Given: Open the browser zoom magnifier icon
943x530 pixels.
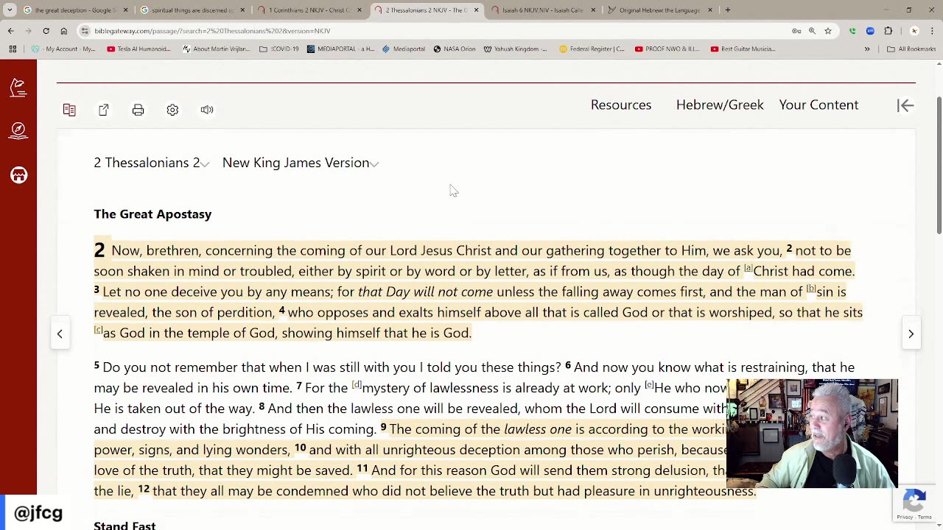Looking at the screenshot, I should pyautogui.click(x=812, y=31).
